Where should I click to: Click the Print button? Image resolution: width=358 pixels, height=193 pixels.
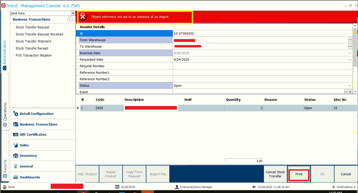[299, 174]
